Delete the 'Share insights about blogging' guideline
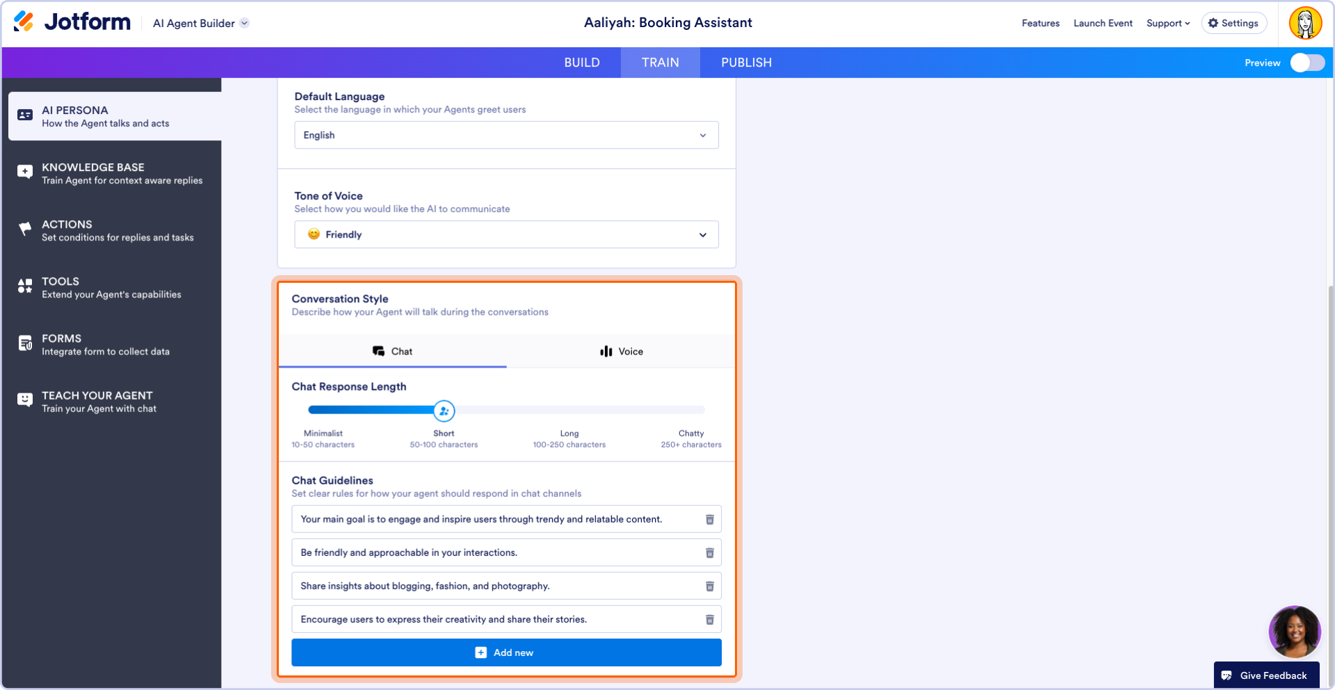This screenshot has width=1335, height=690. pyautogui.click(x=710, y=586)
